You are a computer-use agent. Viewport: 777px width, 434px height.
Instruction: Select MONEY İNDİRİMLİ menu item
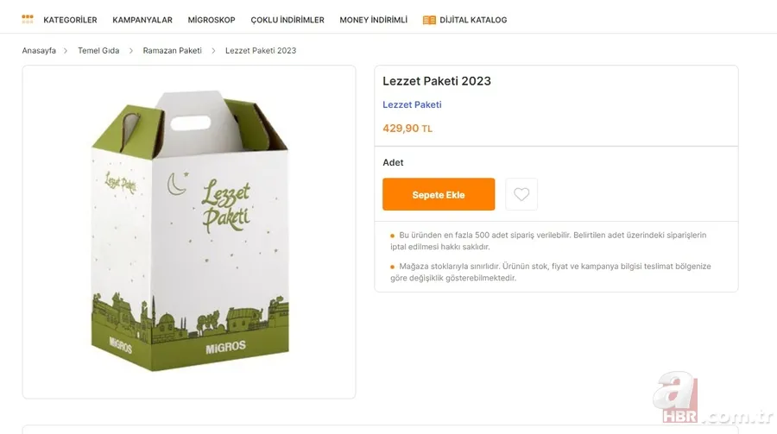(373, 20)
